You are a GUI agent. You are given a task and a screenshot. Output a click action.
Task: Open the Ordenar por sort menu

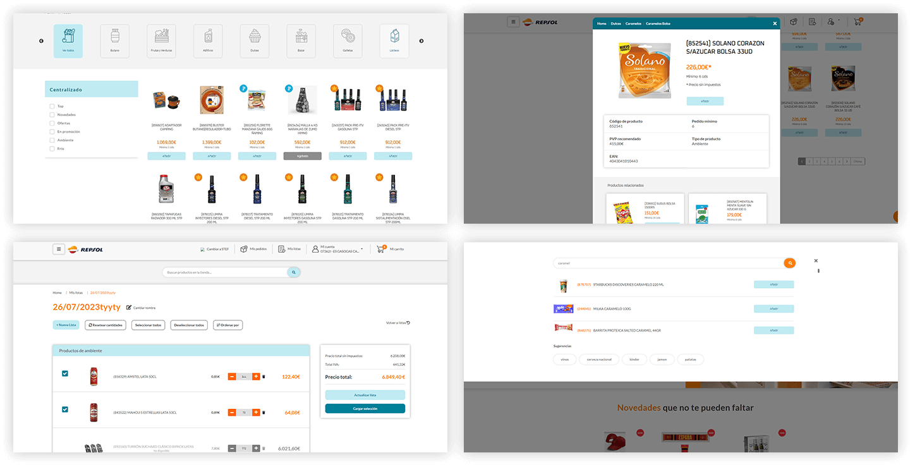tap(227, 325)
